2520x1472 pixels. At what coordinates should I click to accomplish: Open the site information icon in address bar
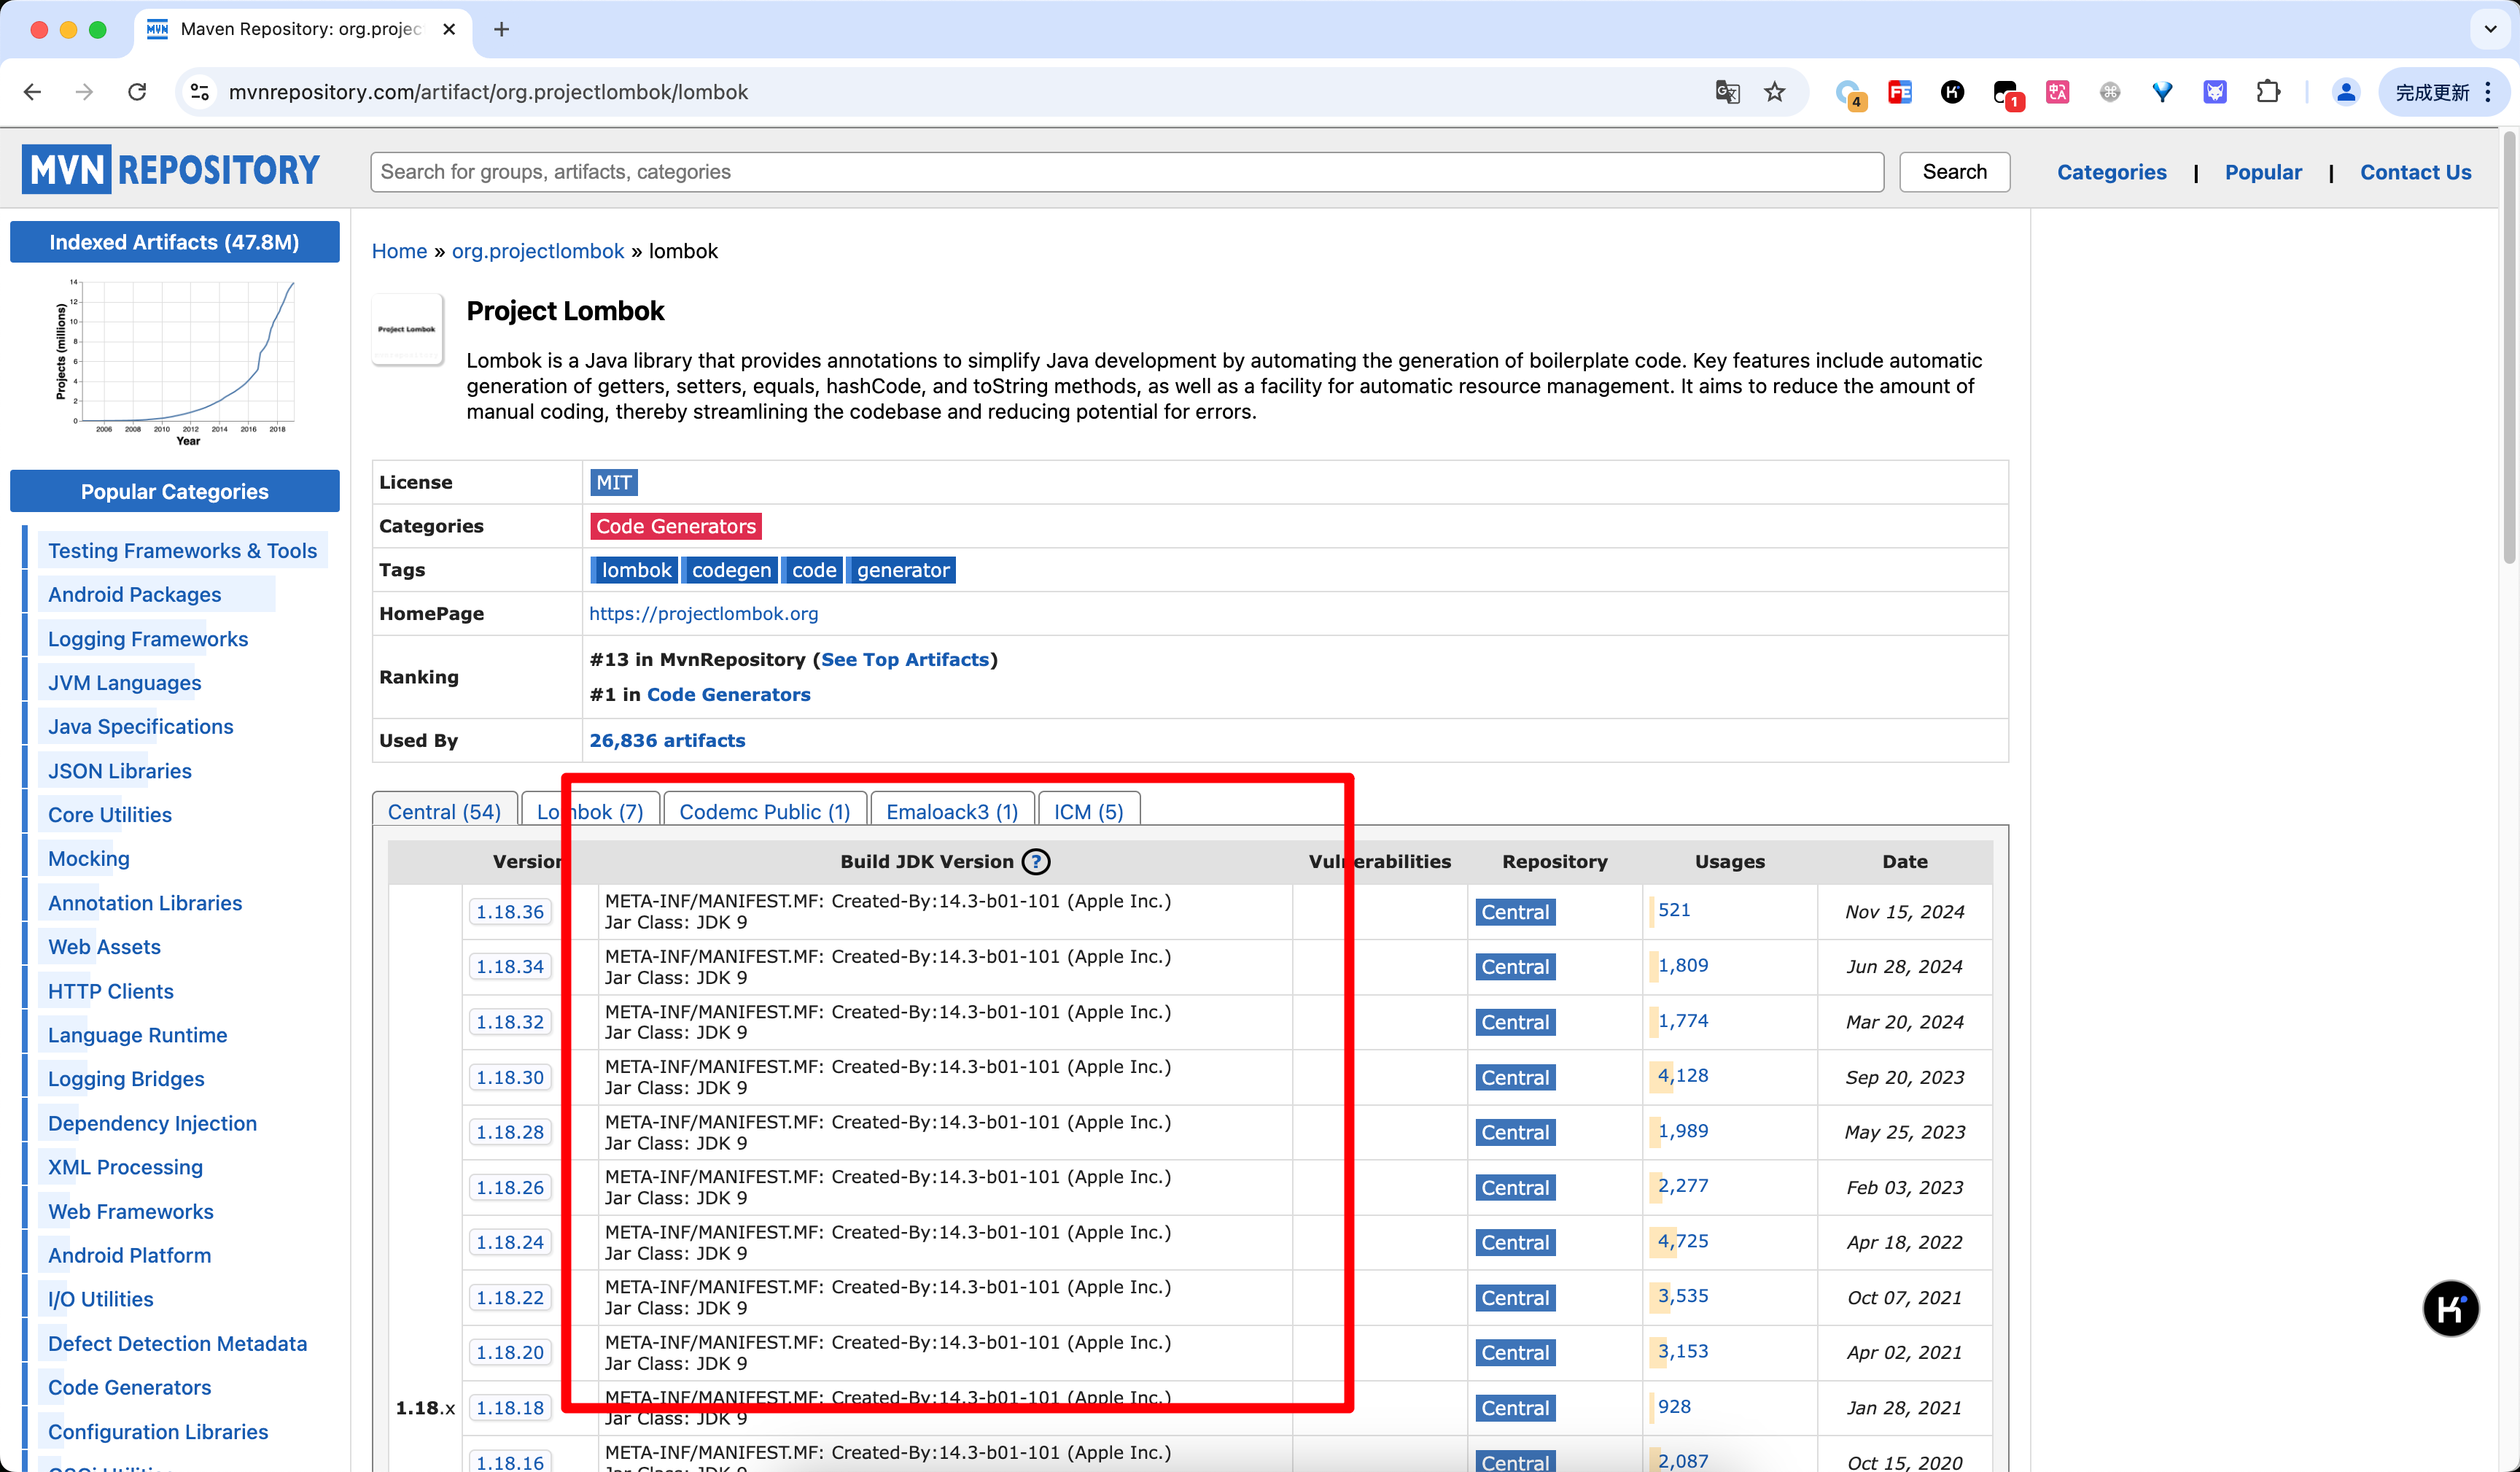[x=200, y=92]
